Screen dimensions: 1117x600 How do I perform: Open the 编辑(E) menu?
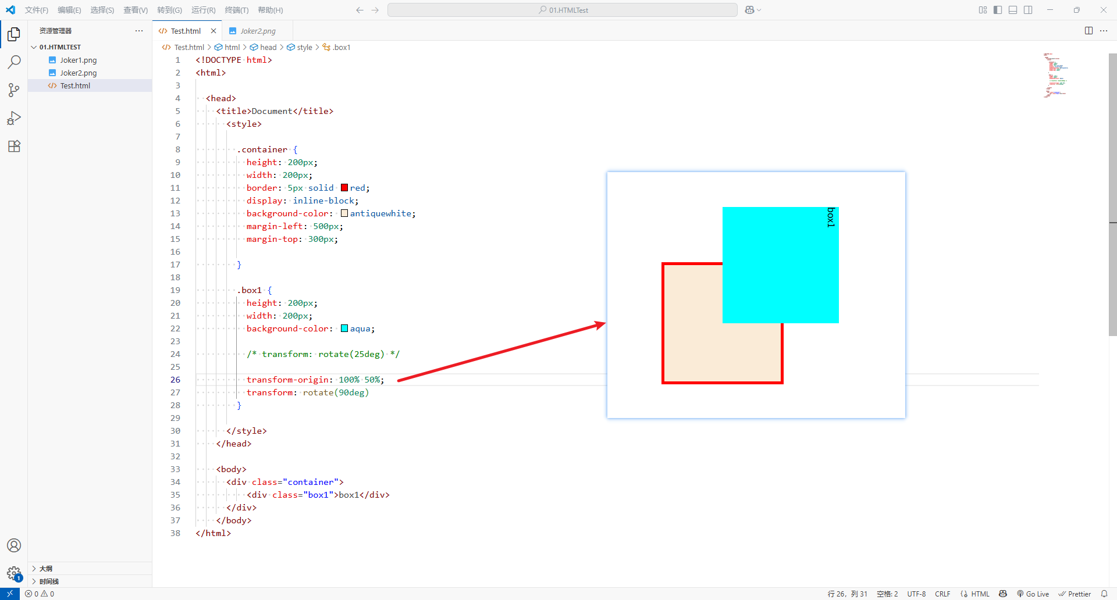point(69,10)
